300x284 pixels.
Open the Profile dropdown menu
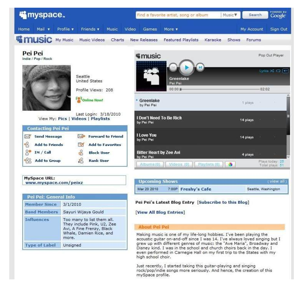(65, 29)
